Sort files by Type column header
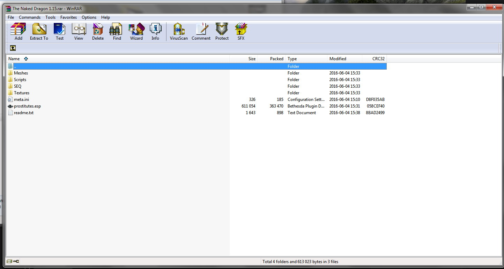 click(306, 59)
